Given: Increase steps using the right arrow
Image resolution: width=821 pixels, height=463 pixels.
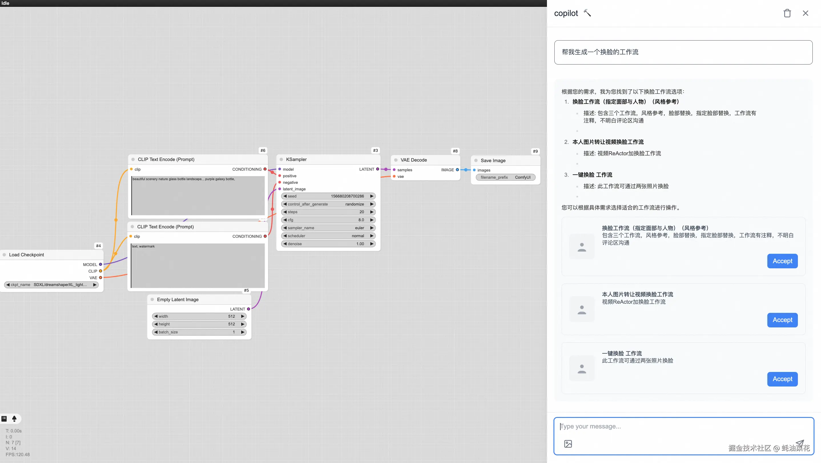Looking at the screenshot, I should (372, 212).
